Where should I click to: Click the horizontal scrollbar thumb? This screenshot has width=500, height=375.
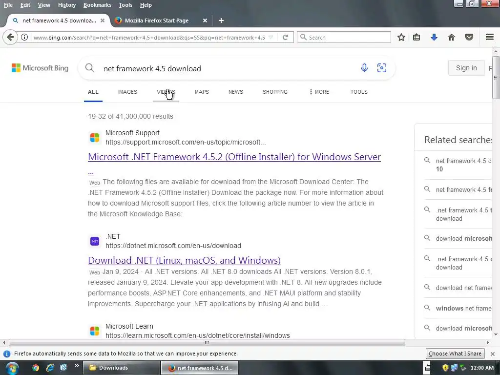pos(207,342)
